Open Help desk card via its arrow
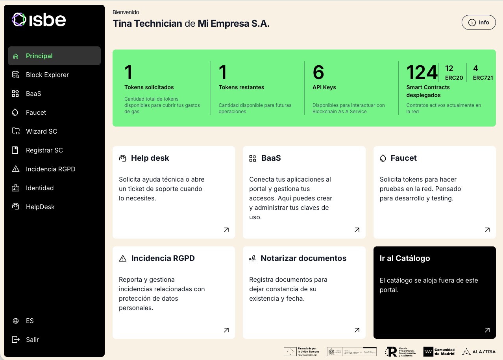 coord(226,230)
